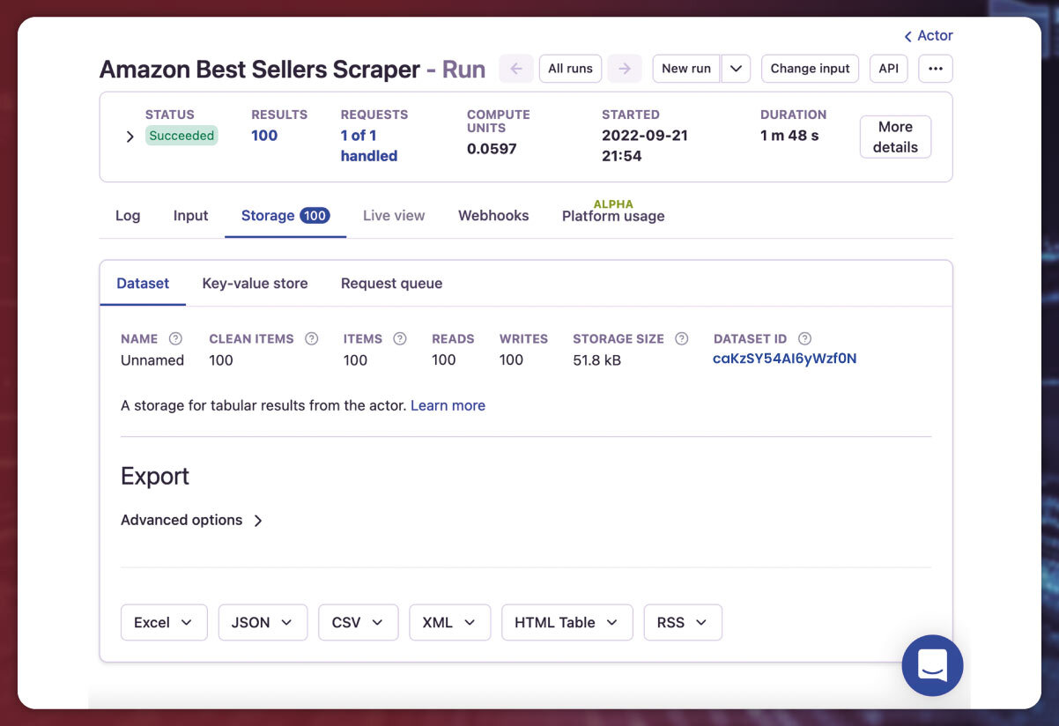The height and width of the screenshot is (726, 1059).
Task: Select the Storage tab
Action: (285, 216)
